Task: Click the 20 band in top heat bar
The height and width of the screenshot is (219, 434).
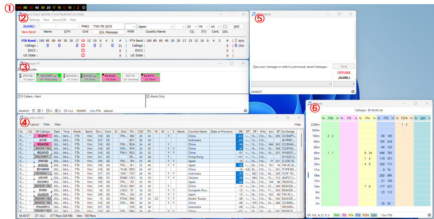Action: 49,7
